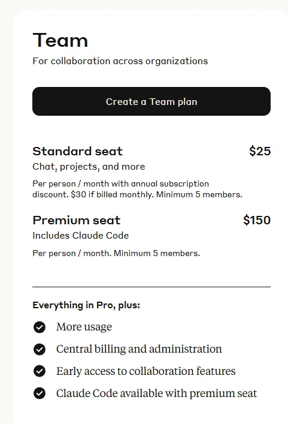Click the checkmark next to Central billing
The height and width of the screenshot is (424, 288).
click(x=40, y=349)
